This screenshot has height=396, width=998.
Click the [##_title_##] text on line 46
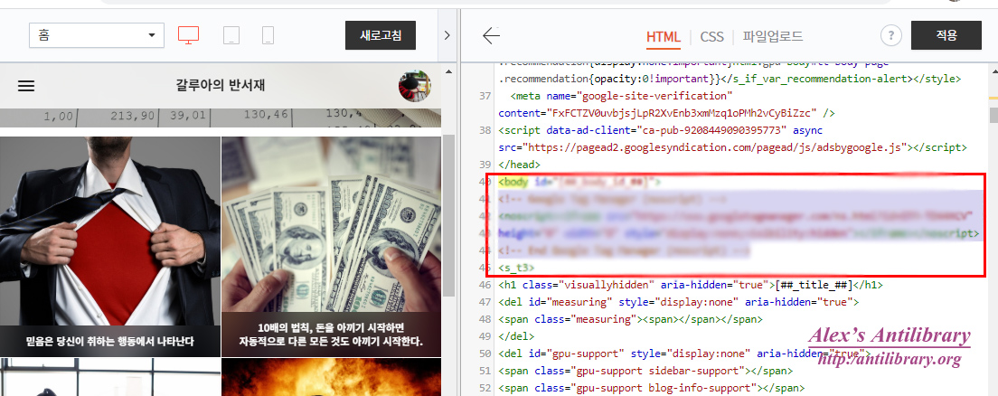coord(814,285)
